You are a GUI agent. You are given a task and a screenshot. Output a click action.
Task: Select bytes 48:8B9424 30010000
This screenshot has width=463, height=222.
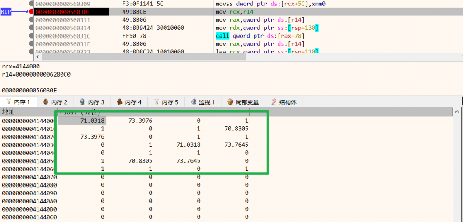(153, 28)
